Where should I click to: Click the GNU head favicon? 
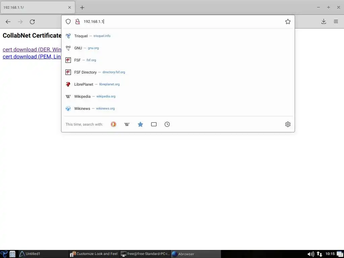pos(68,48)
